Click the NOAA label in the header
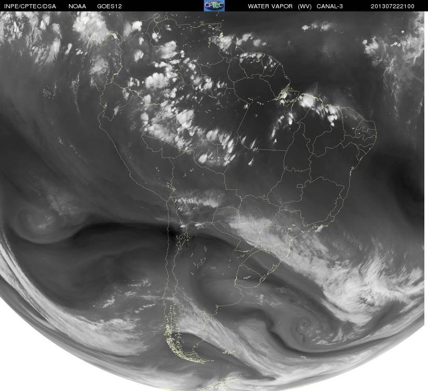428x391 pixels. pyautogui.click(x=77, y=6)
